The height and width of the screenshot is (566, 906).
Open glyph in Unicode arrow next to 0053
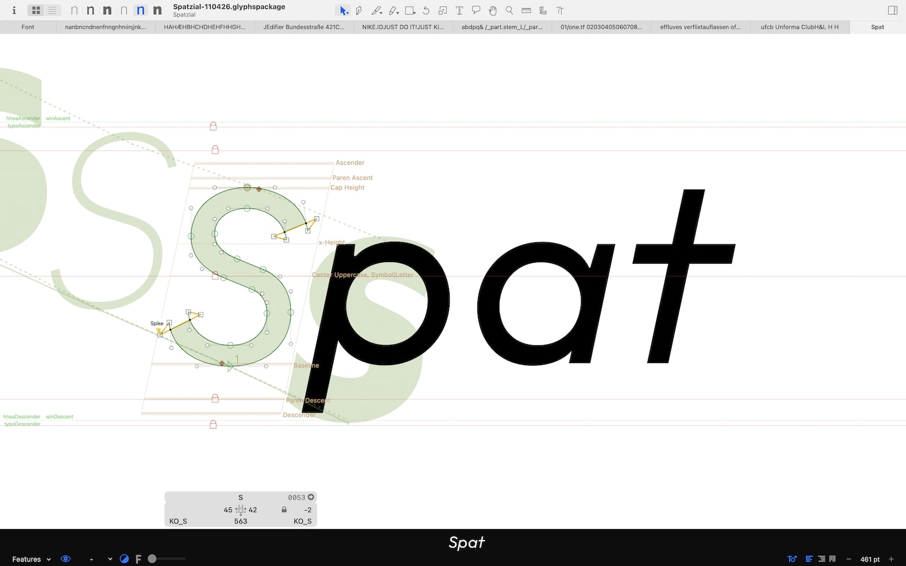(311, 497)
